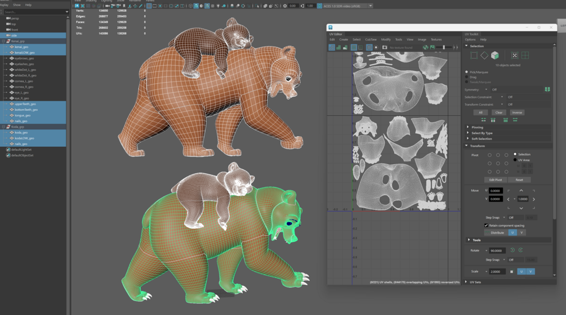Toggle UV Editor wireframe display icon

(332, 47)
